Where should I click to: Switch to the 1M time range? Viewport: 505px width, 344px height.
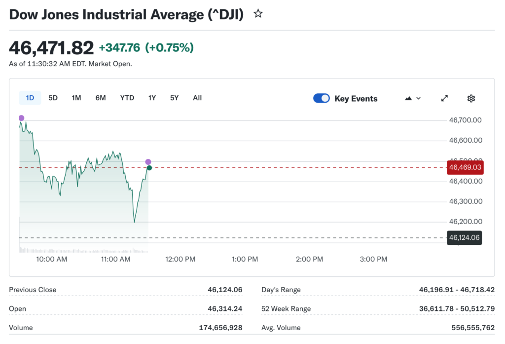tap(76, 98)
